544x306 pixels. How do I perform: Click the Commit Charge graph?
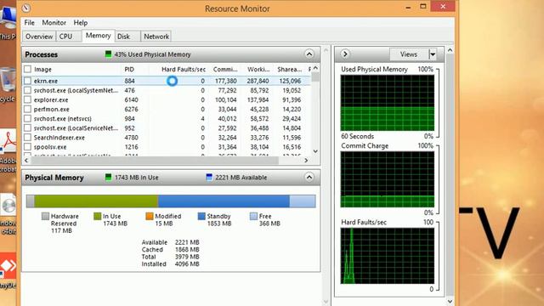[x=388, y=179]
